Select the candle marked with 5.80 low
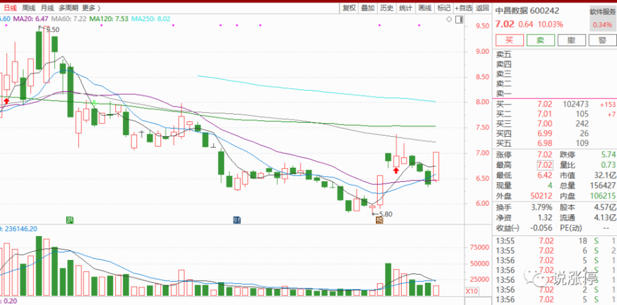 tap(372, 208)
